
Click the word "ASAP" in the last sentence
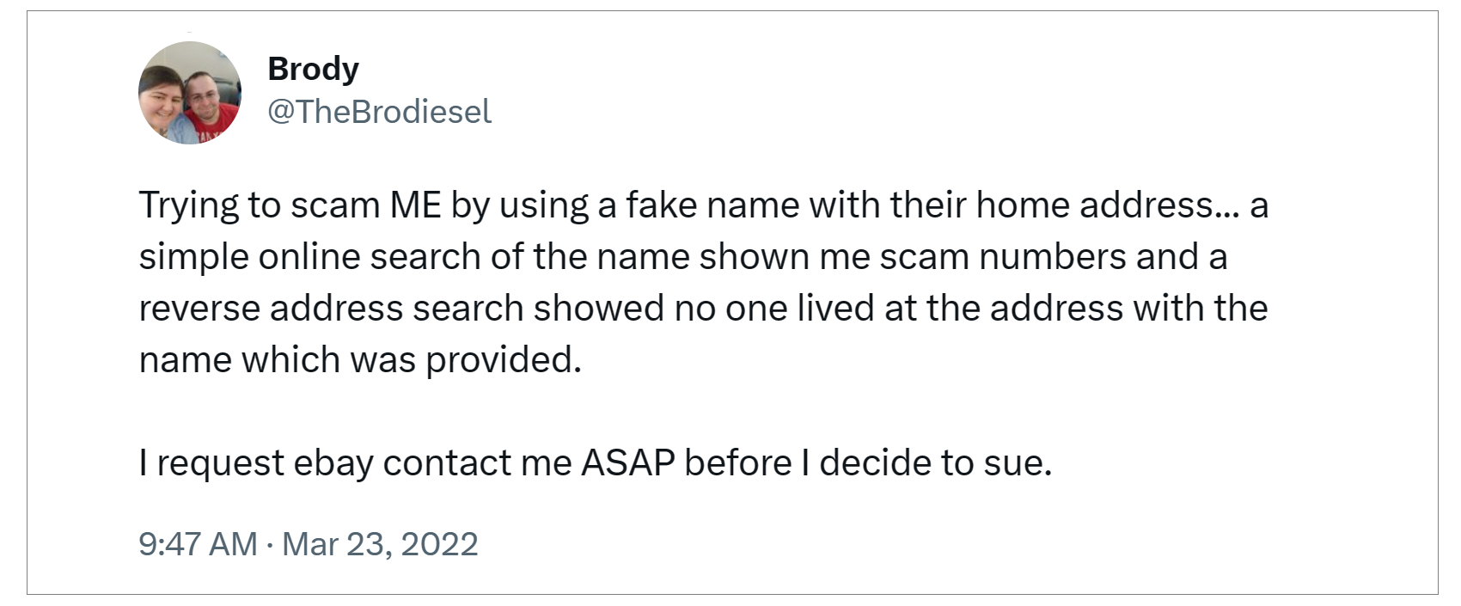click(x=628, y=463)
